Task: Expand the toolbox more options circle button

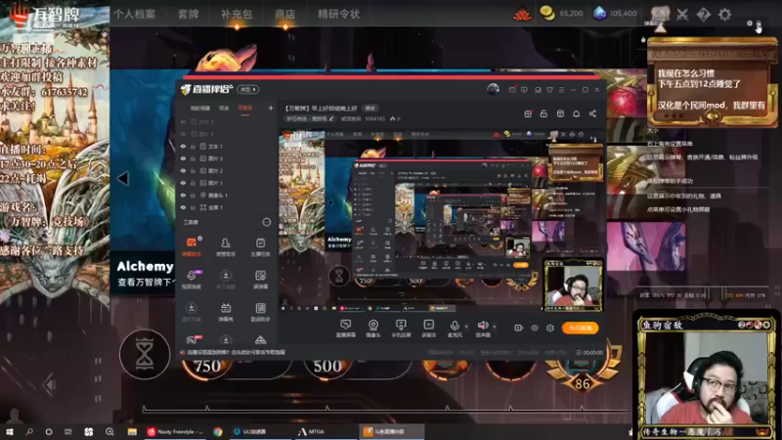Action: [267, 222]
